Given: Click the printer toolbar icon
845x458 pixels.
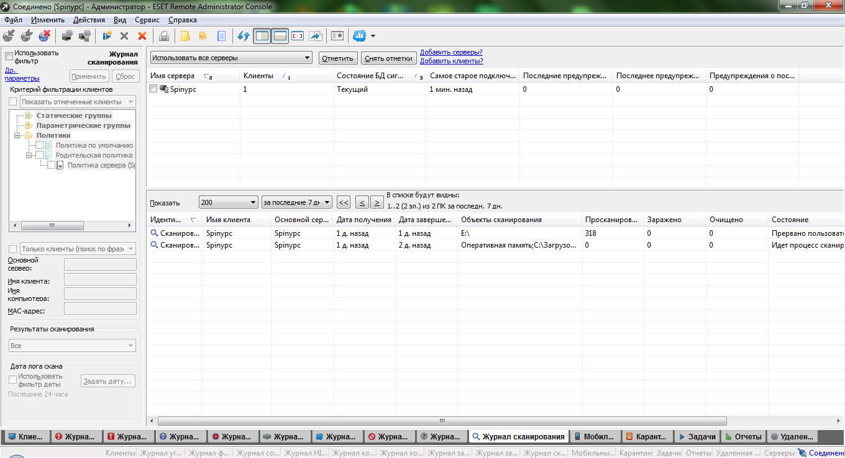Looking at the screenshot, I should pos(164,36).
